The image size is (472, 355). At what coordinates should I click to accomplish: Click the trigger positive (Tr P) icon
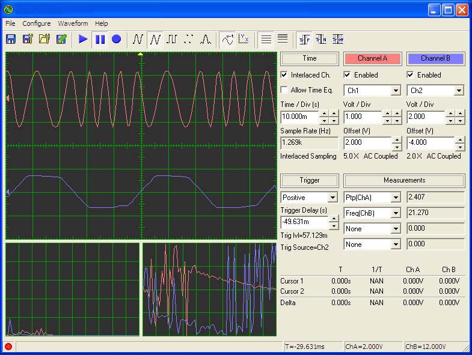304,39
